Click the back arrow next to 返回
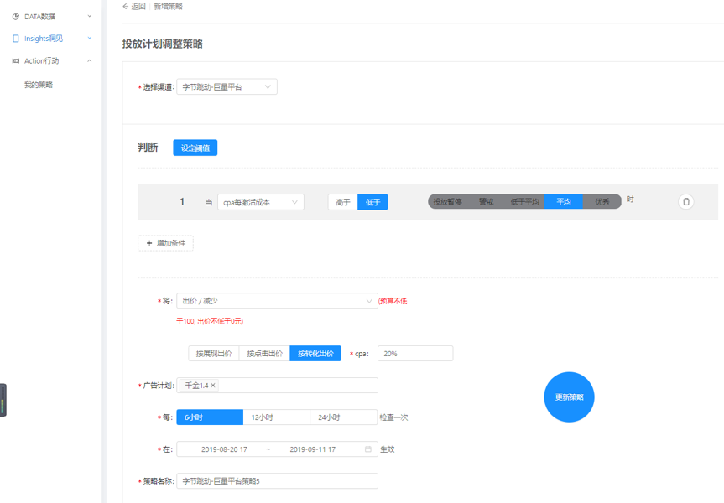This screenshot has height=503, width=724. [126, 7]
